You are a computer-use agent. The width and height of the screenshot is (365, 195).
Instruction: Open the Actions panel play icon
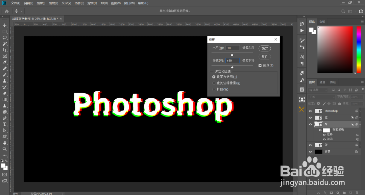pyautogui.click(x=302, y=30)
